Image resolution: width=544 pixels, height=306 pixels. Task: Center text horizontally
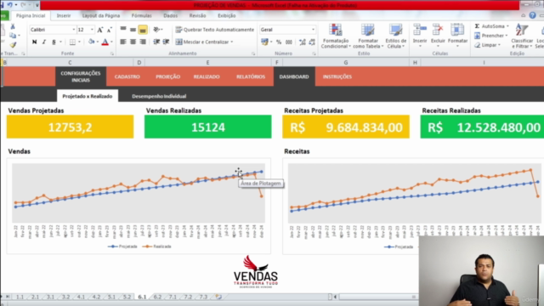click(x=133, y=42)
